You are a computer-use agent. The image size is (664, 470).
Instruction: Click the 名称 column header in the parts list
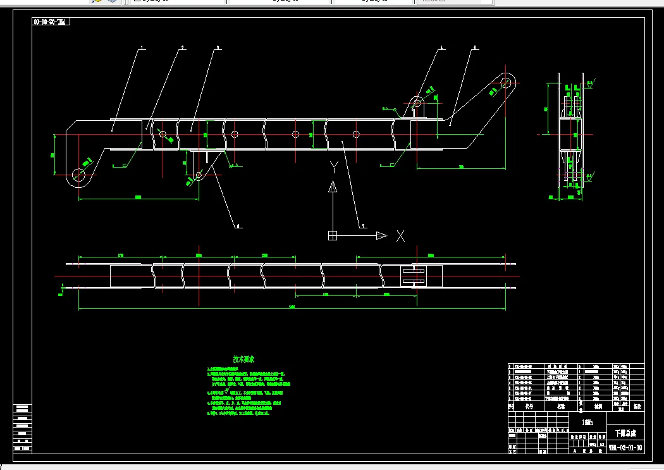pos(561,407)
